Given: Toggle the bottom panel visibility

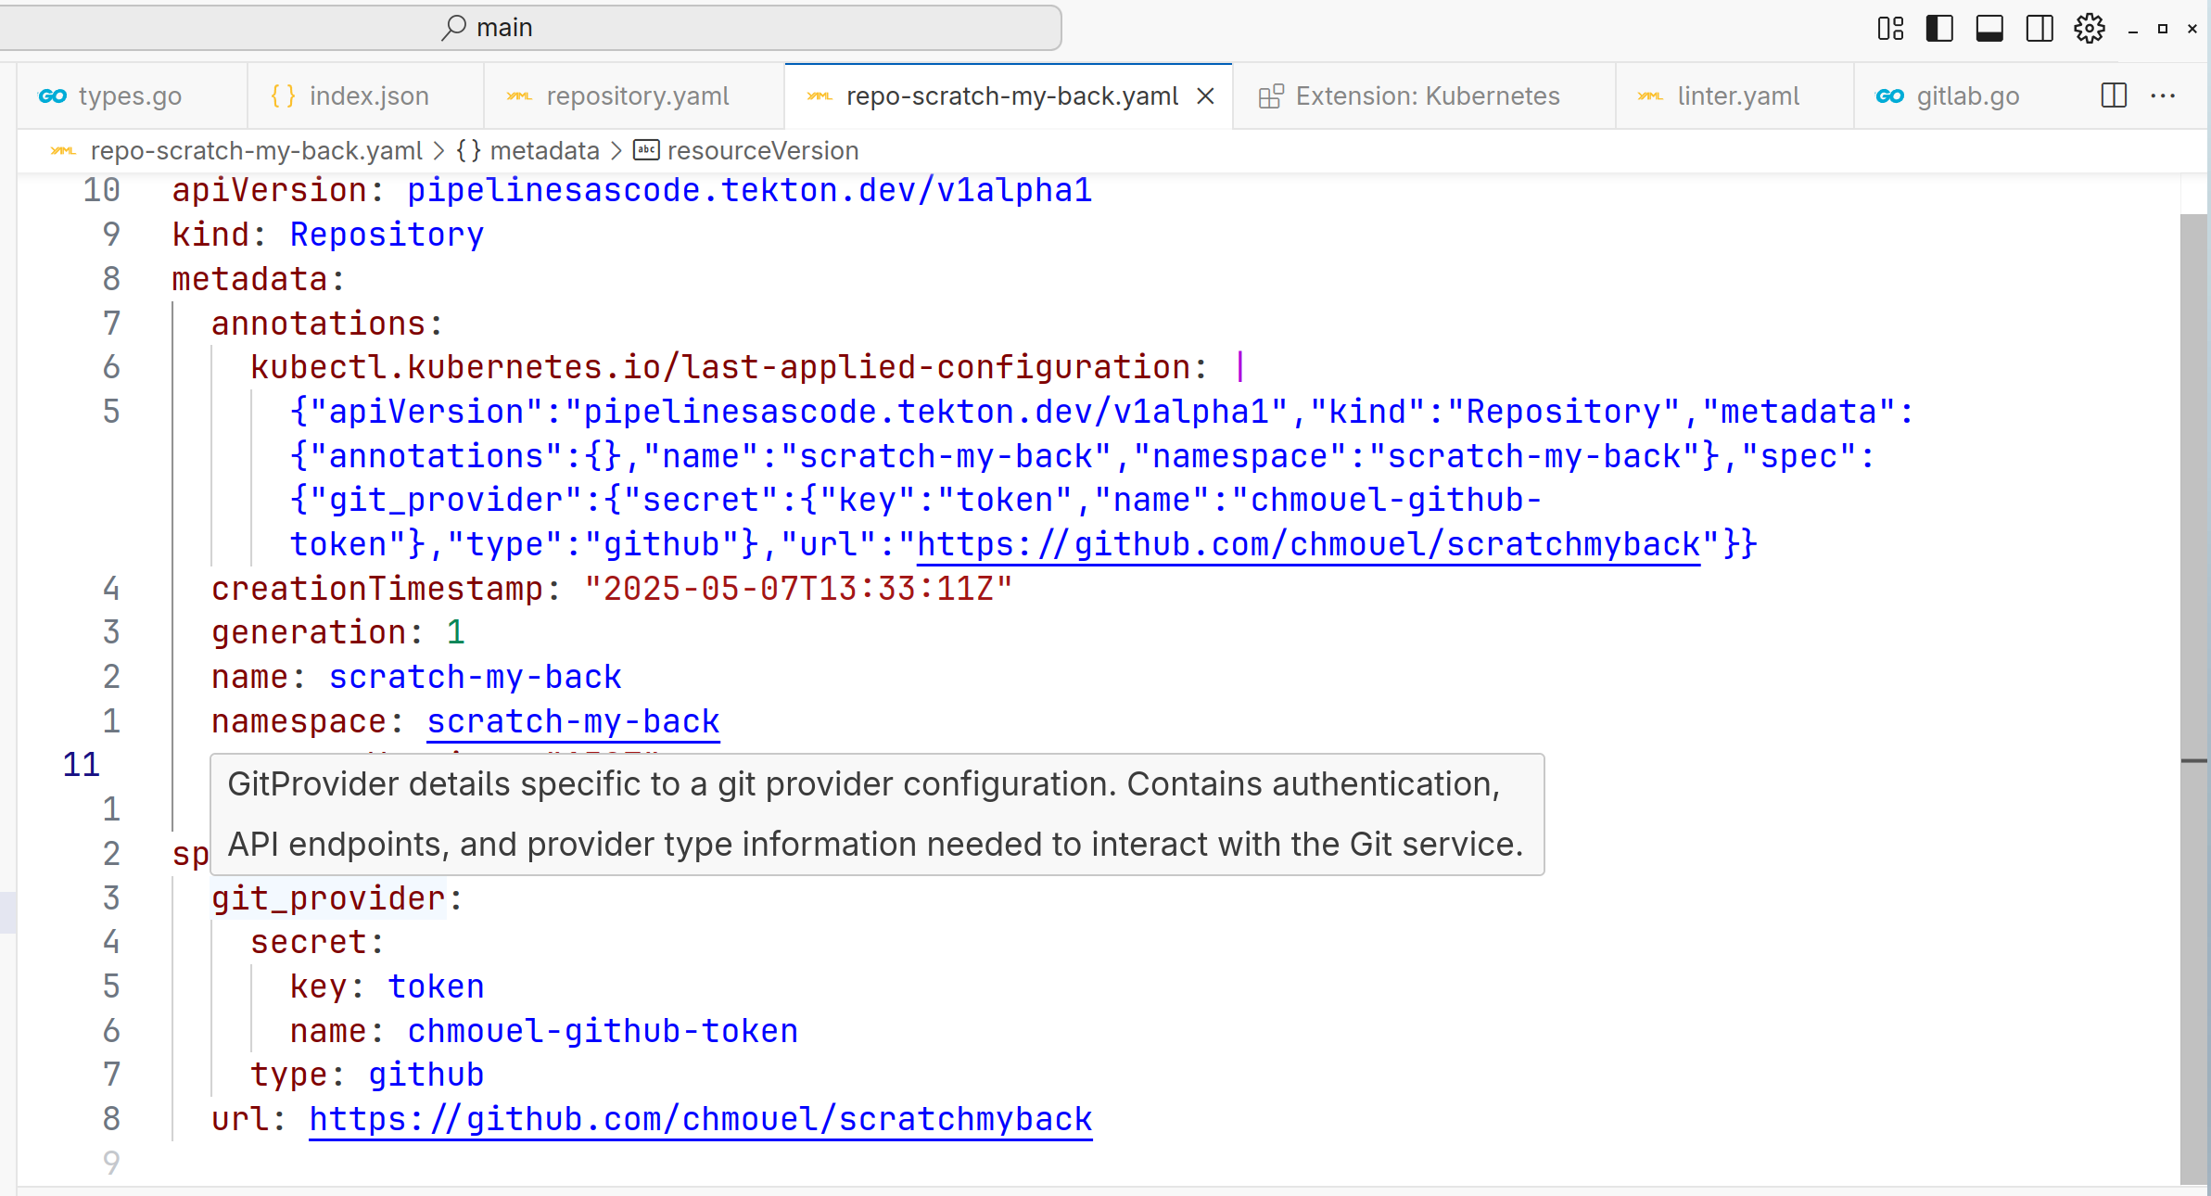Looking at the screenshot, I should click(x=1989, y=28).
